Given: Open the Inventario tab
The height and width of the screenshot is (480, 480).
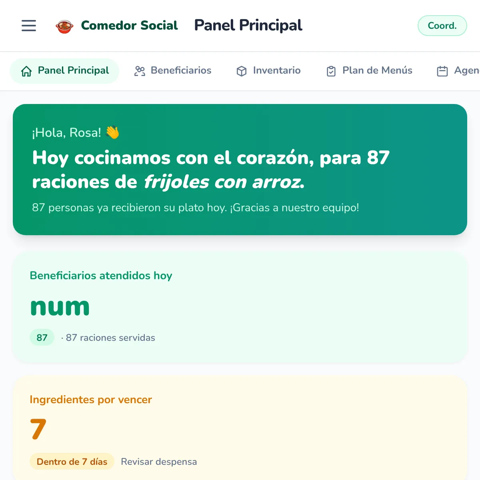Looking at the screenshot, I should 268,71.
